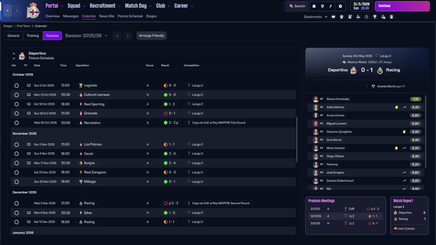Go to the next season arrow

pos(128,36)
